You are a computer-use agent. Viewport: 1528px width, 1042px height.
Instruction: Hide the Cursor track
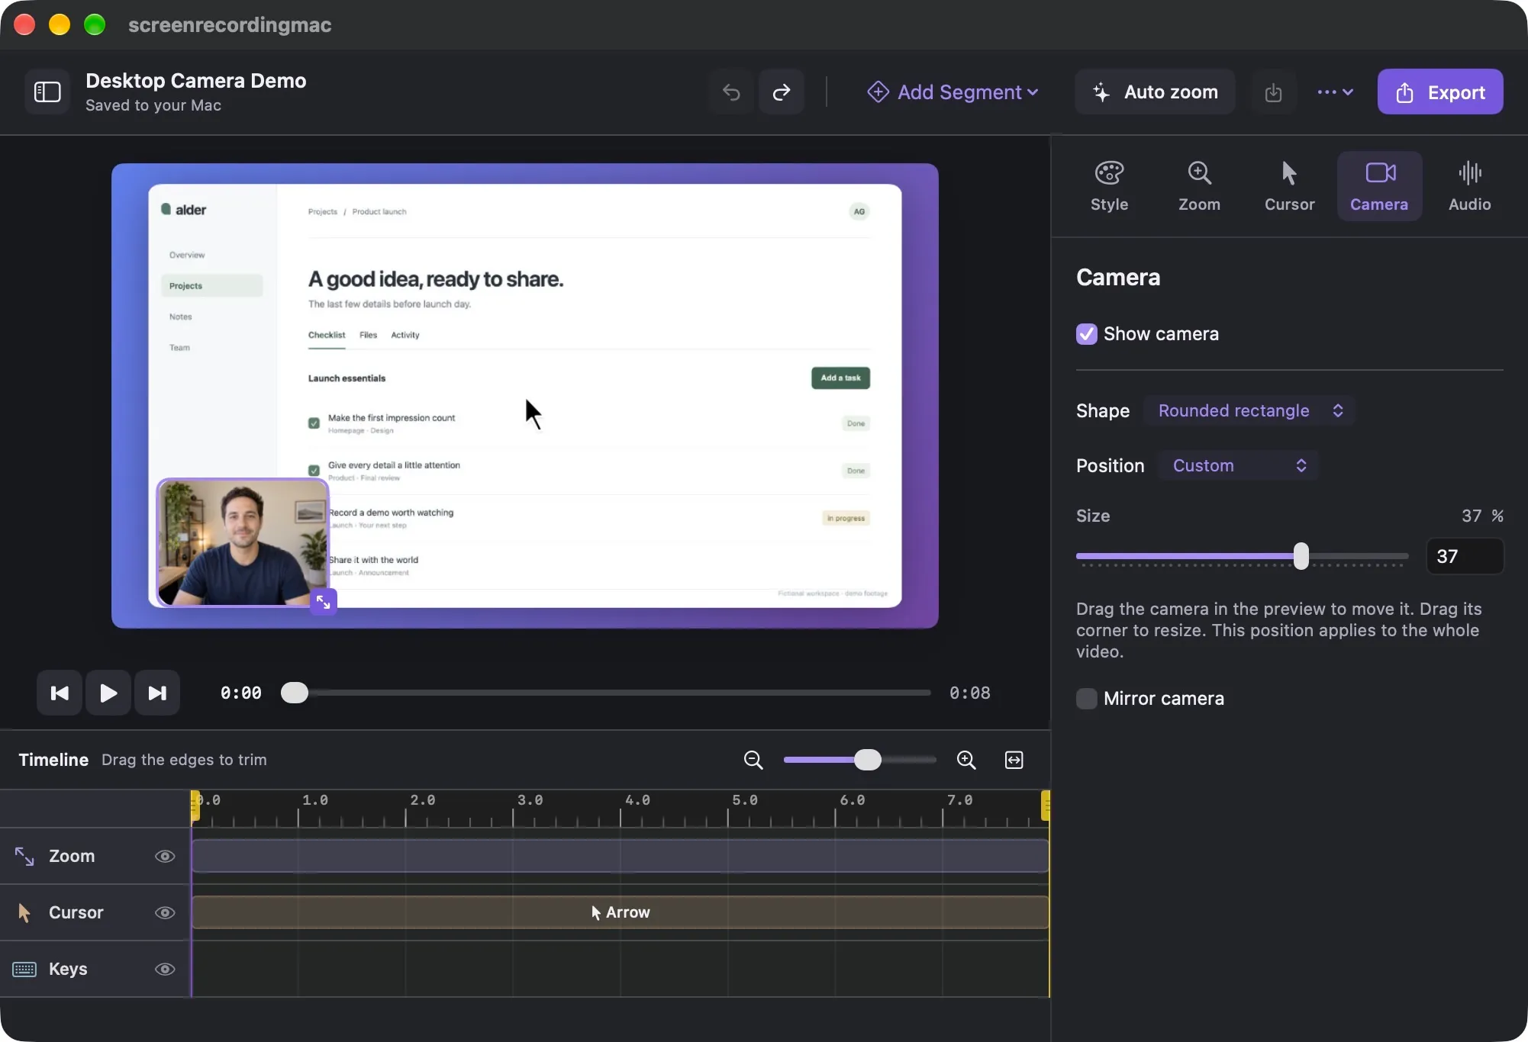[x=165, y=912]
